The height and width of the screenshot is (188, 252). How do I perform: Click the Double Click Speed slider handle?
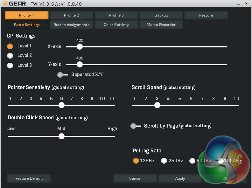(61, 136)
